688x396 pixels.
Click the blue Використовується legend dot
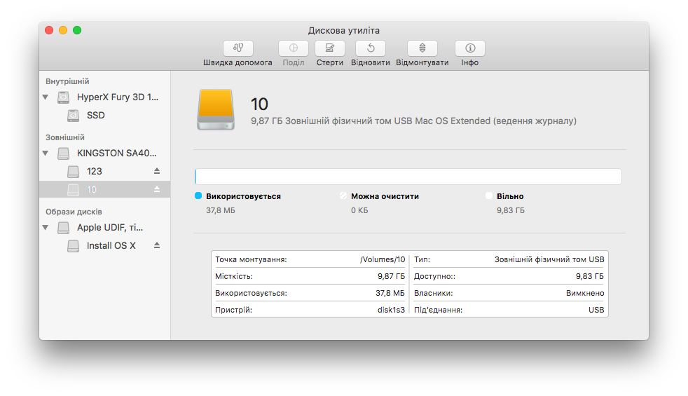[198, 196]
